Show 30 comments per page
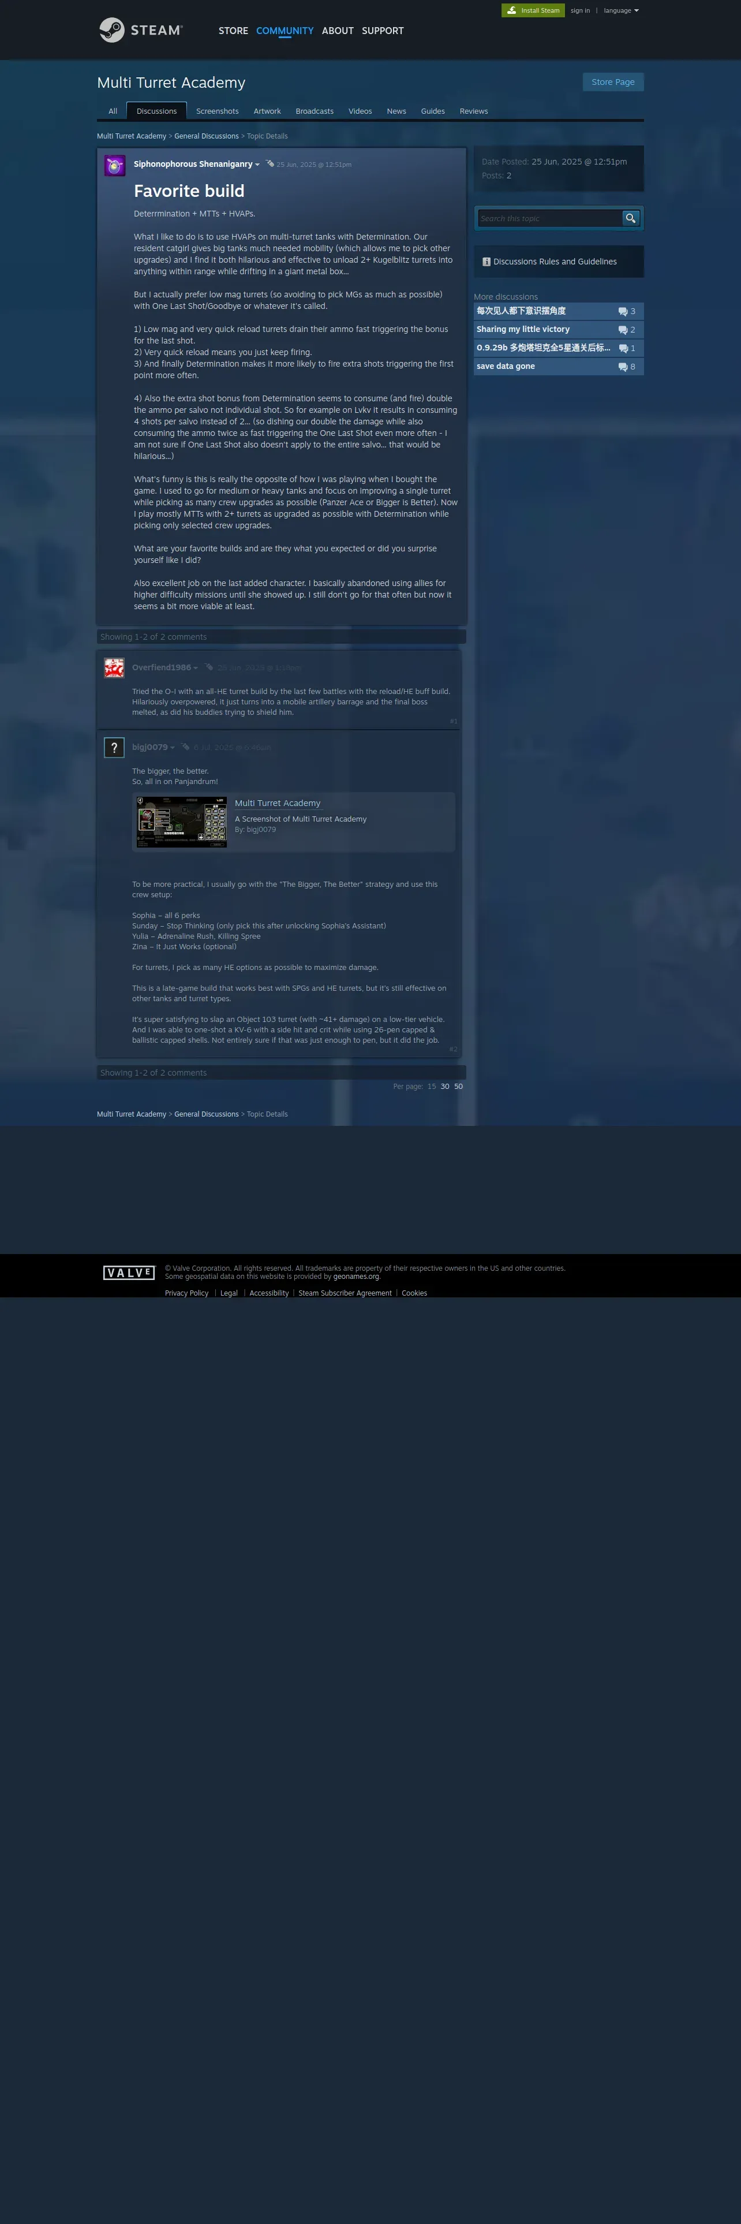This screenshot has height=2224, width=741. click(445, 1086)
